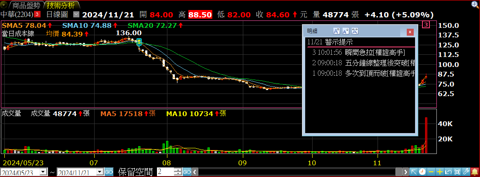The image size is (480, 177).
Task: Decrease font size in 明細 panel
Action: pyautogui.click(x=345, y=31)
